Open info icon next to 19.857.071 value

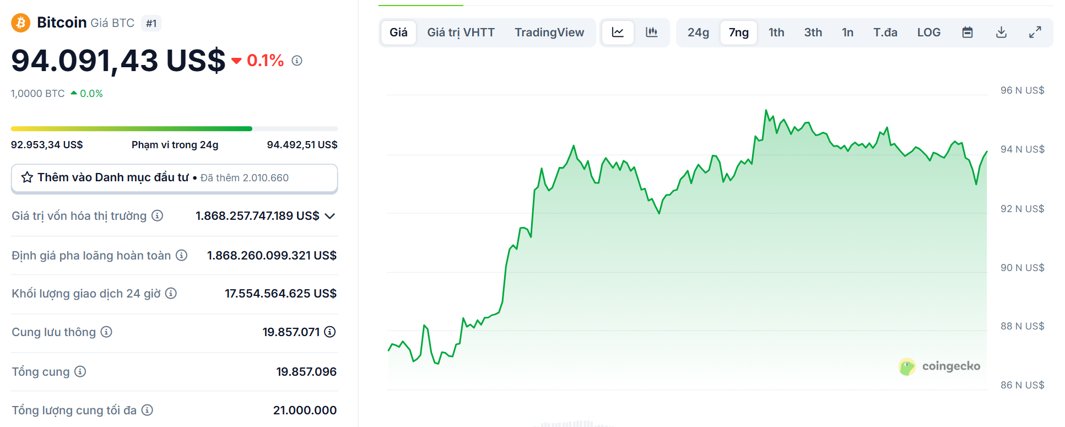330,332
